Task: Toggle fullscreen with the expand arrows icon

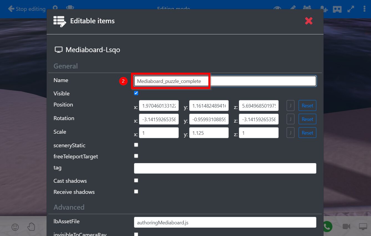Action: [x=351, y=9]
